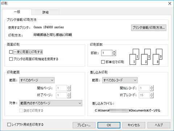
Task: Click the プレビュー... button
Action: point(84,125)
